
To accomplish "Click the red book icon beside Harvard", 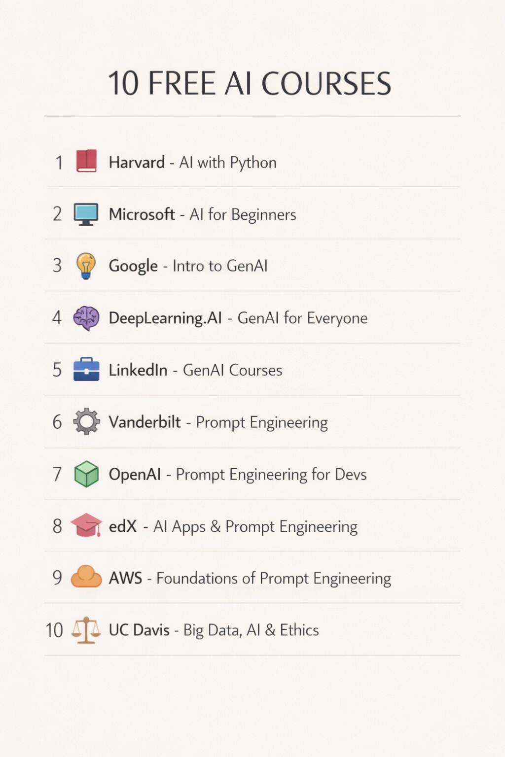I will pos(86,161).
